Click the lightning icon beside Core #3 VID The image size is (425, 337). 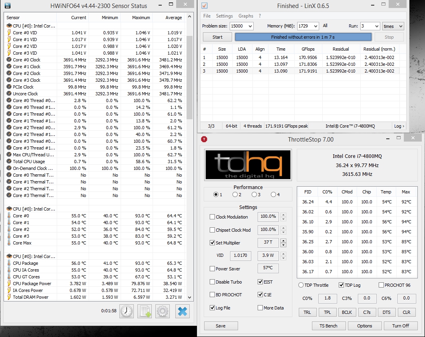click(x=9, y=53)
